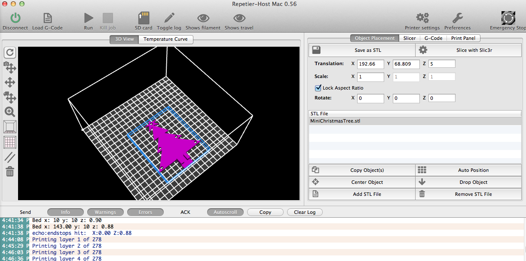The height and width of the screenshot is (261, 526).
Task: Open Preferences wrench icon
Action: coord(457,18)
